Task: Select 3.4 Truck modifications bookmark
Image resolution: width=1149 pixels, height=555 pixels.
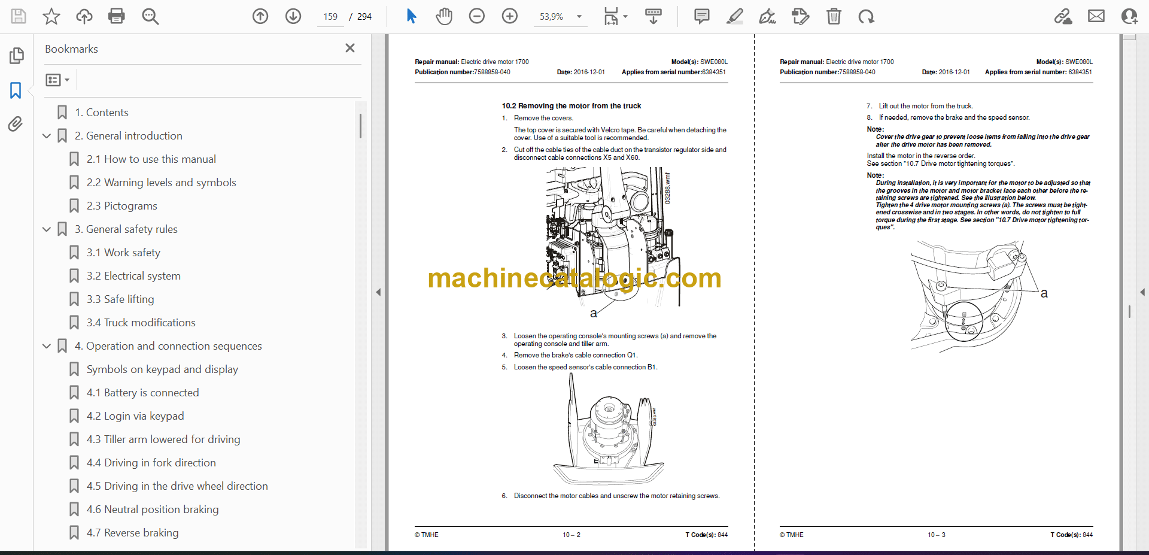Action: point(141,323)
